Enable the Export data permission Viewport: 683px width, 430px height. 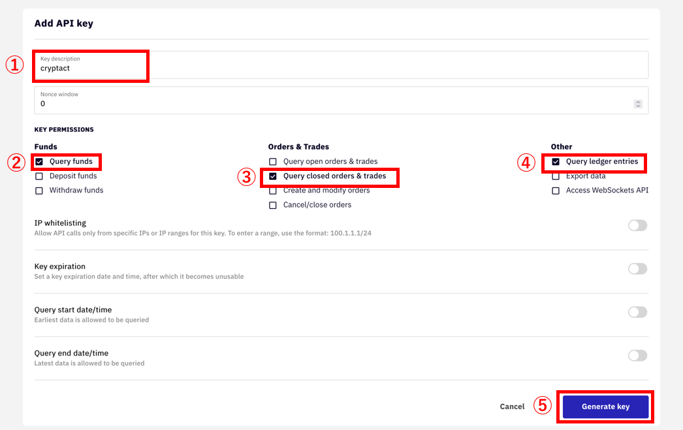[x=556, y=176]
